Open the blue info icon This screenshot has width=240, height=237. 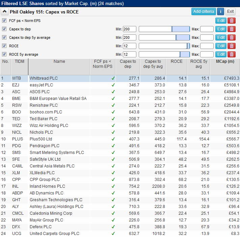coord(220,11)
